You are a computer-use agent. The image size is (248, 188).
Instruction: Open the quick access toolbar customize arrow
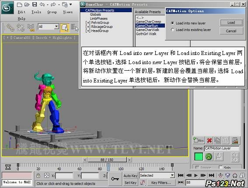coord(71,4)
